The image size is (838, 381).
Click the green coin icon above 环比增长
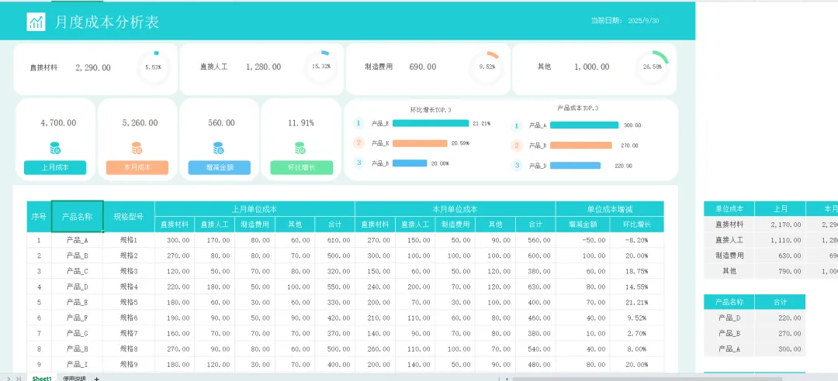pos(300,148)
